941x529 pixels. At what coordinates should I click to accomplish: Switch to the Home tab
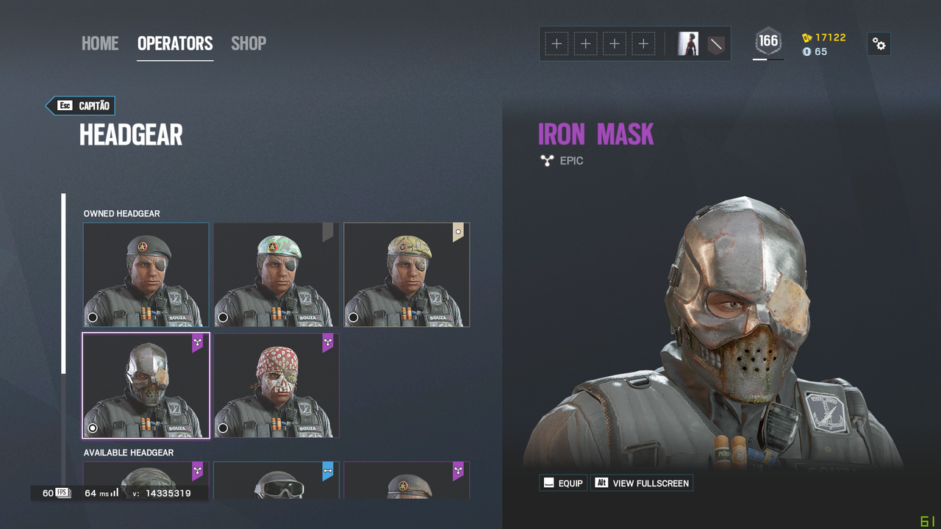point(100,43)
